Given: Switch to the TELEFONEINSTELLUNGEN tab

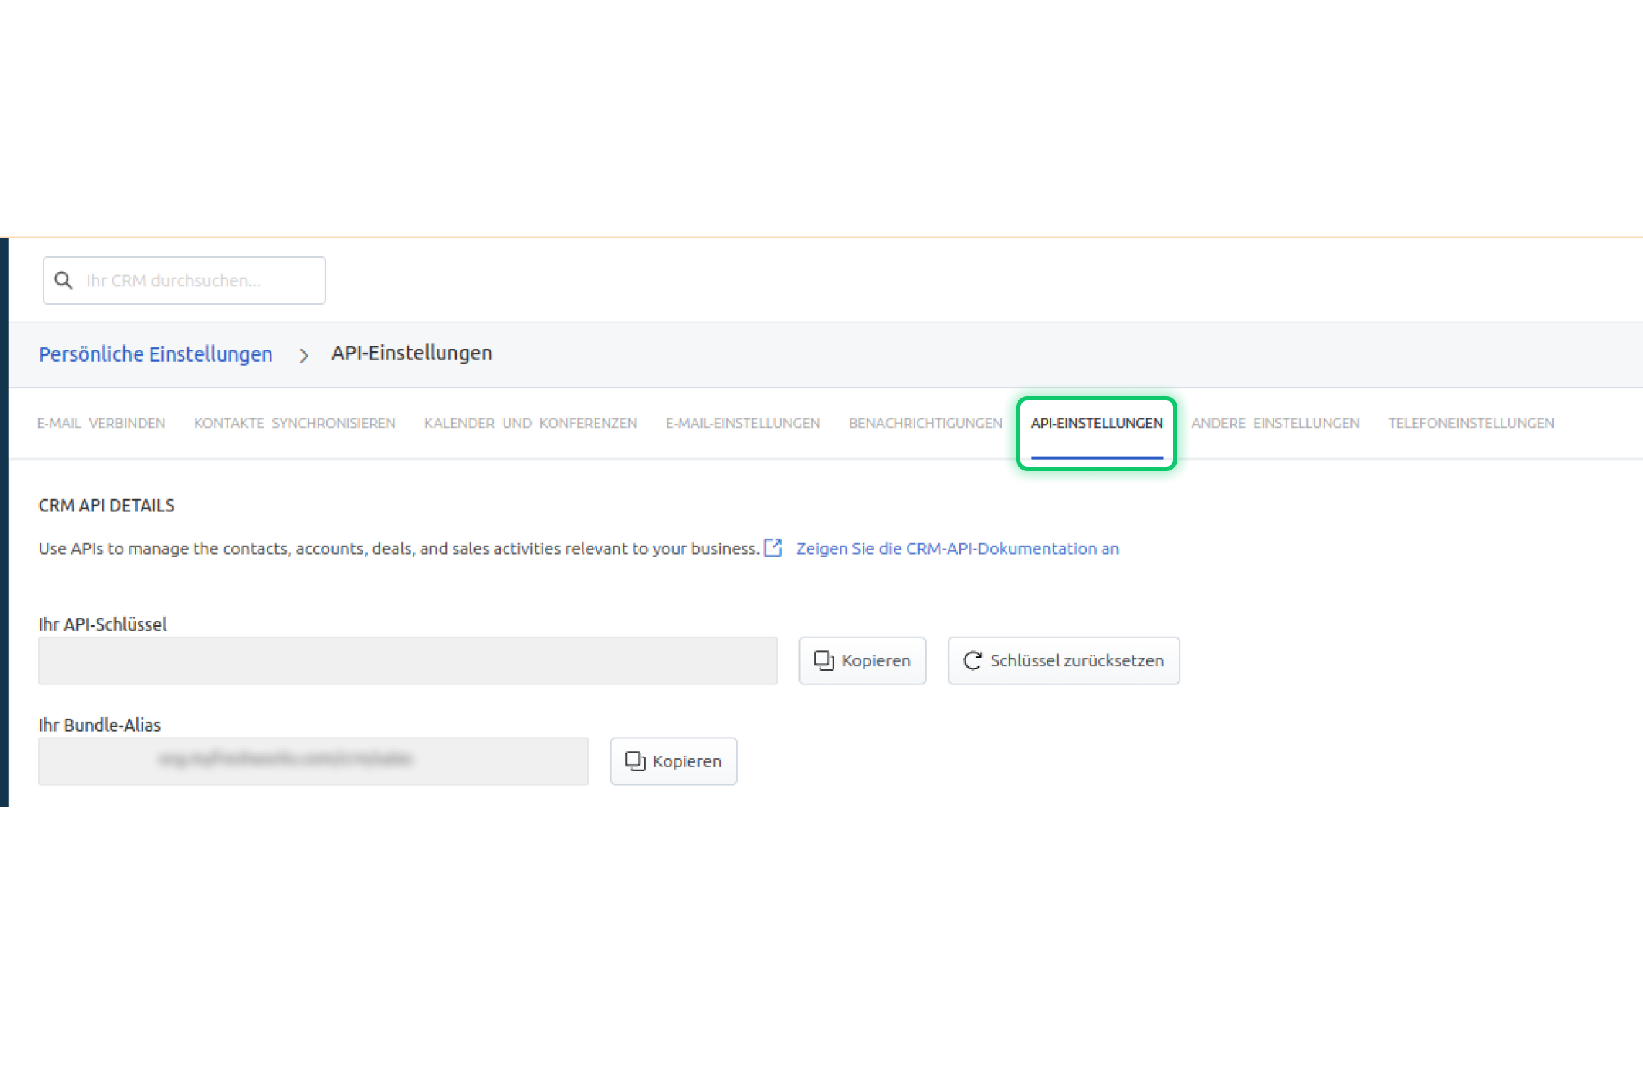Looking at the screenshot, I should 1471,424.
